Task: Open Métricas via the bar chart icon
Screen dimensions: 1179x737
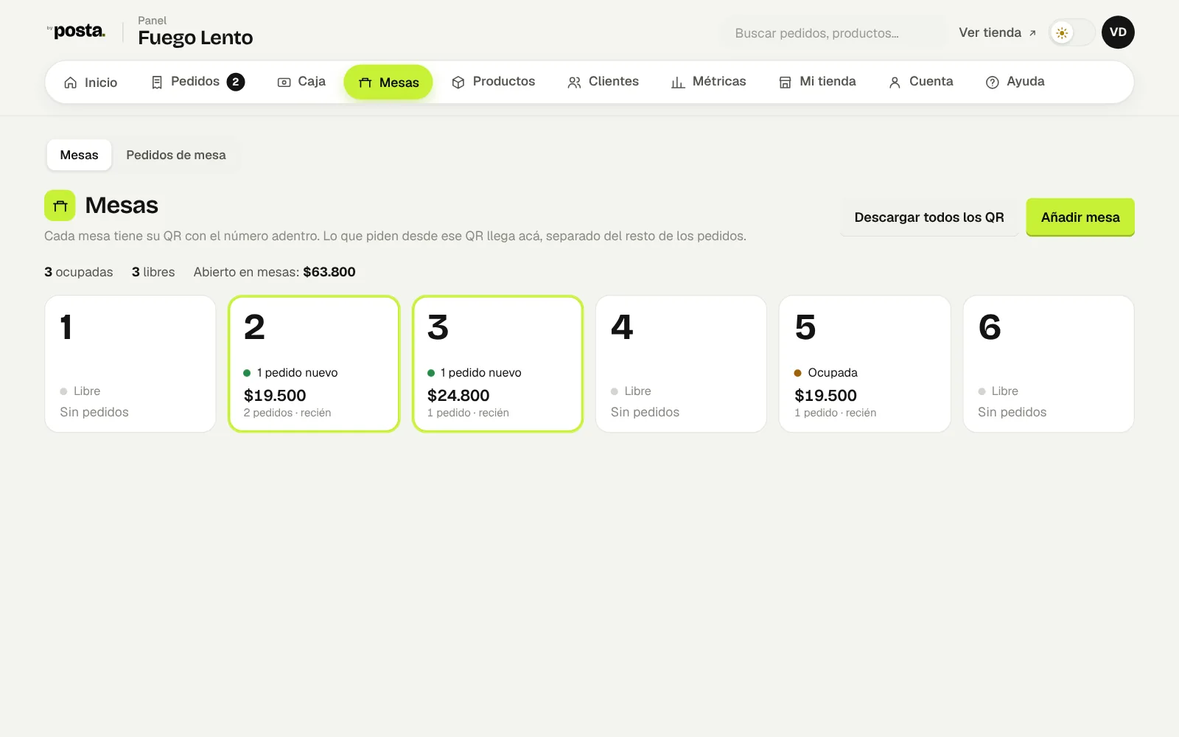Action: pos(678,83)
